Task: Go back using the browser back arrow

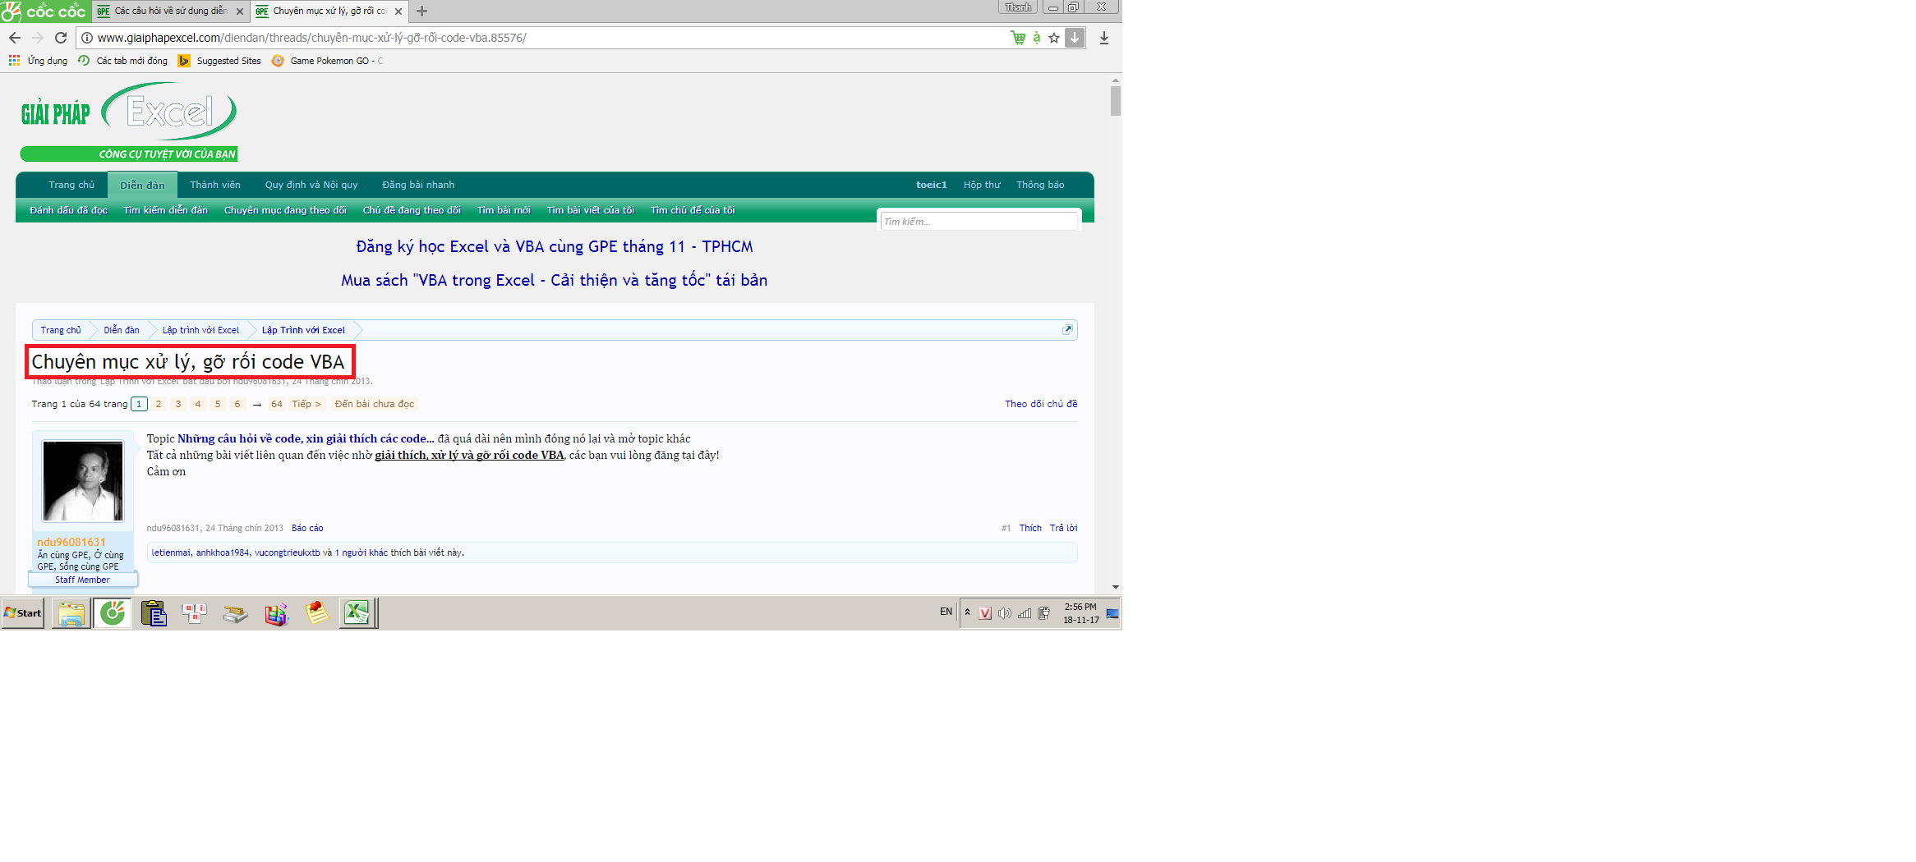Action: coord(15,38)
